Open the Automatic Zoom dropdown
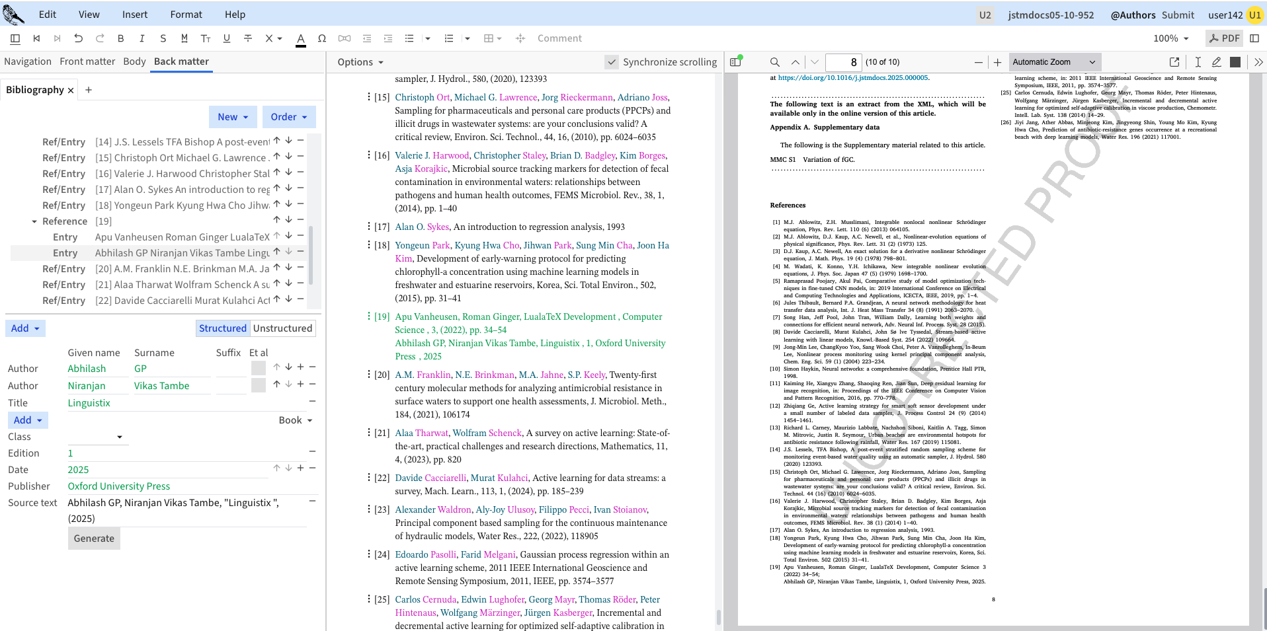The width and height of the screenshot is (1267, 631). pos(1053,62)
